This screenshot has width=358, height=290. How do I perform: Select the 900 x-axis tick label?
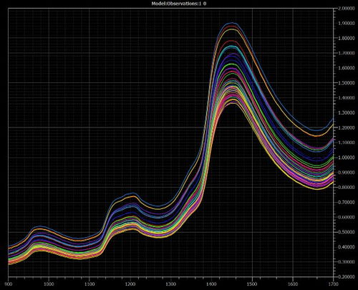pyautogui.click(x=9, y=284)
